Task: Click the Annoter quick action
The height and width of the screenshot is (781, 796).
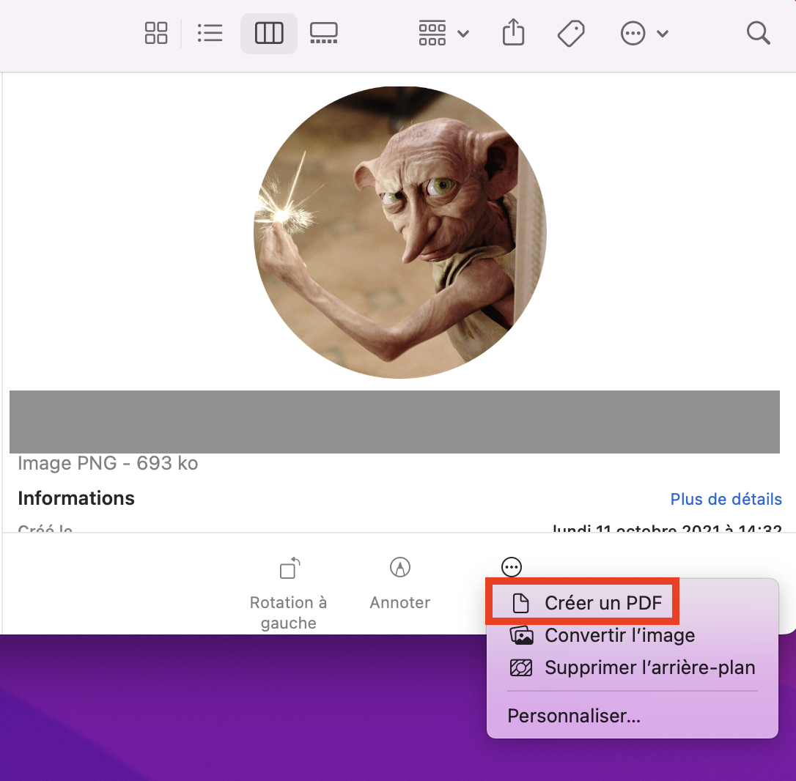Action: [x=400, y=584]
